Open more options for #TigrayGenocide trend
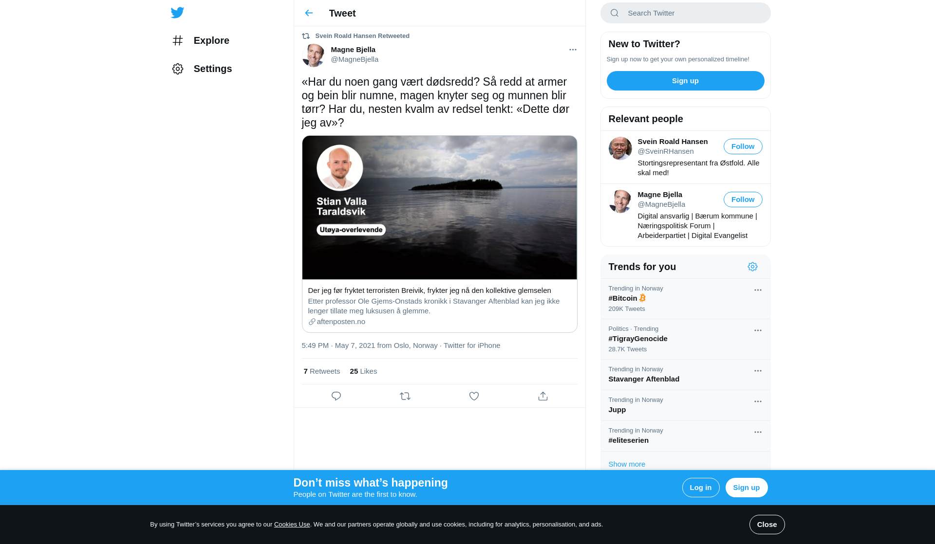Image resolution: width=935 pixels, height=544 pixels. [x=758, y=330]
